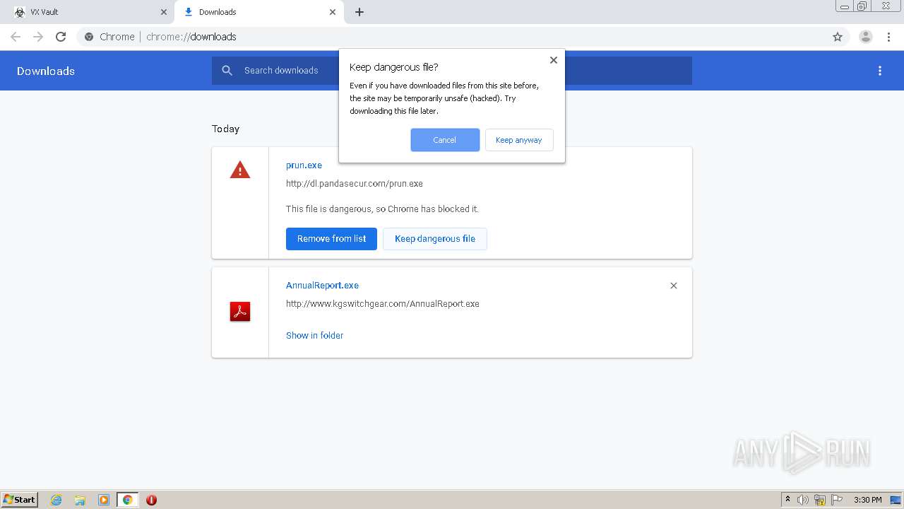Click the red Opera-style taskbar icon
Screen dimensions: 904x509
pyautogui.click(x=151, y=500)
